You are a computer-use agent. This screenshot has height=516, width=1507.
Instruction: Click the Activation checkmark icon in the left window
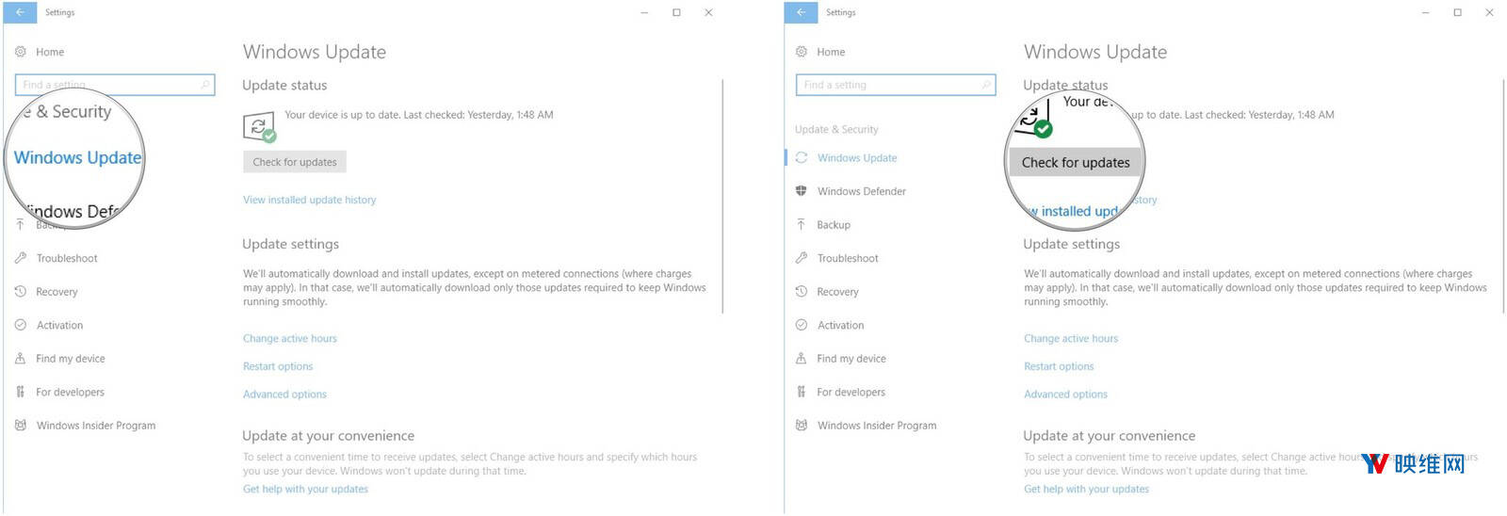[x=21, y=325]
